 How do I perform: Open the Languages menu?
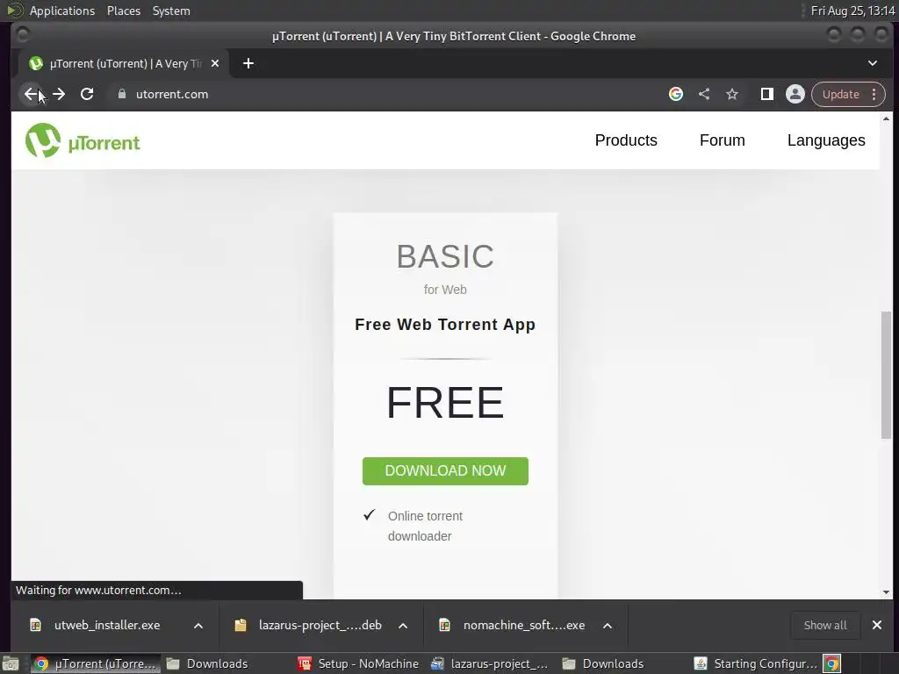click(x=826, y=140)
